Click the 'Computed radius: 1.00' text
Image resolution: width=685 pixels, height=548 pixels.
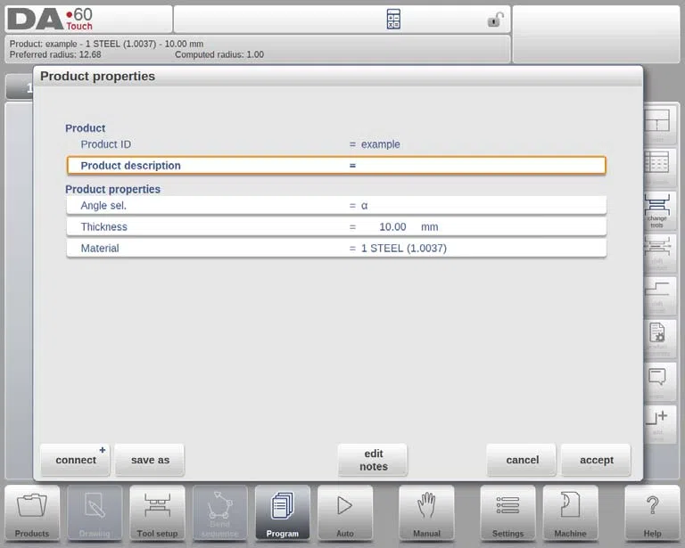[x=219, y=55]
